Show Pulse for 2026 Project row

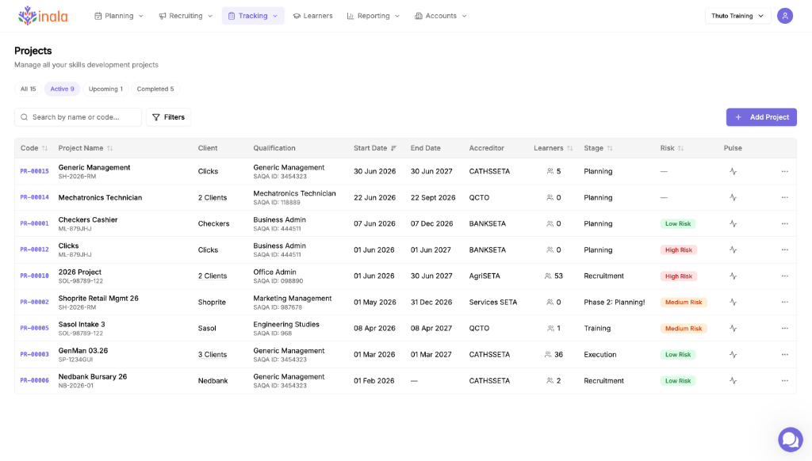click(x=733, y=276)
